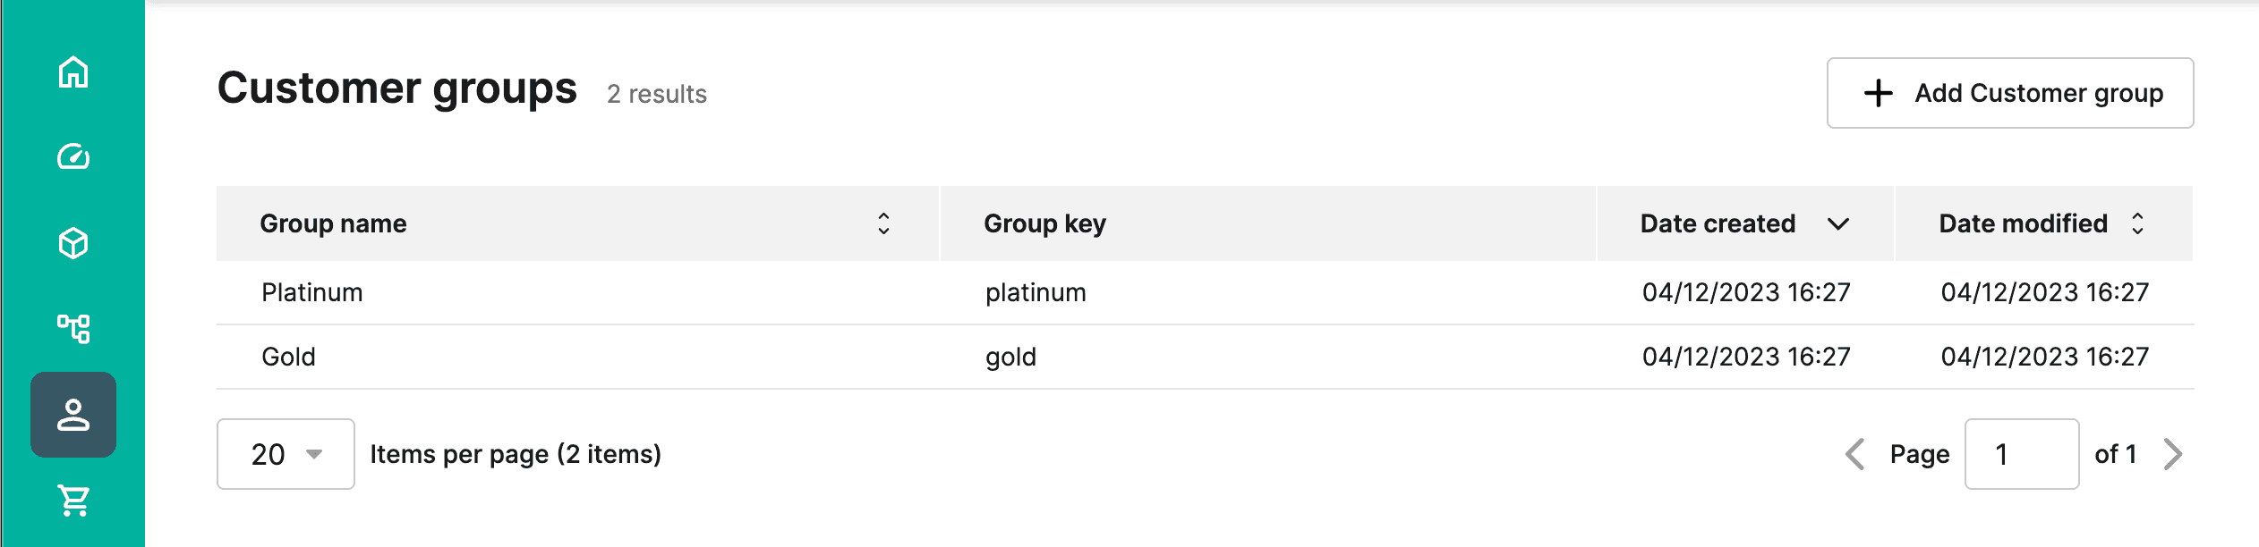
Task: Open items per page dropdown showing 20
Action: pos(286,454)
